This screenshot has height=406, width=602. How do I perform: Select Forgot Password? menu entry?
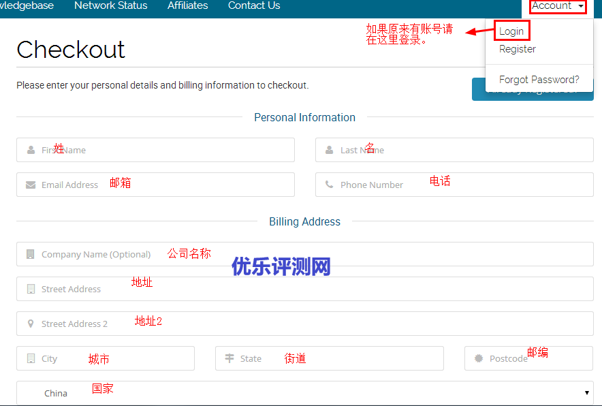click(x=539, y=80)
